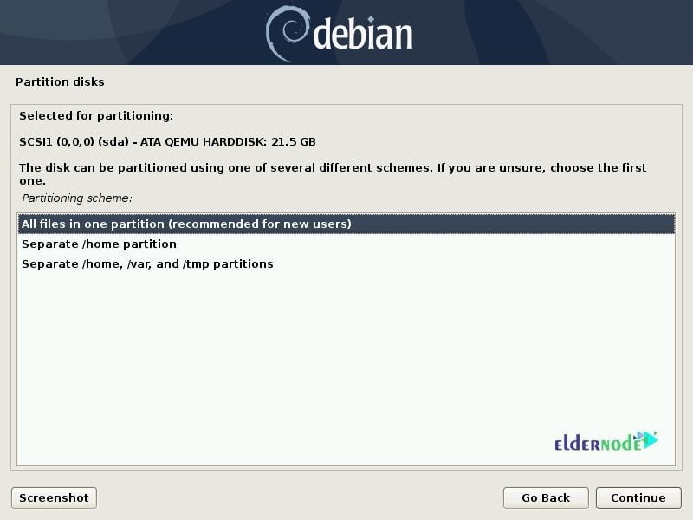
Task: Click the 'Partitioning scheme:' label
Action: pyautogui.click(x=77, y=198)
